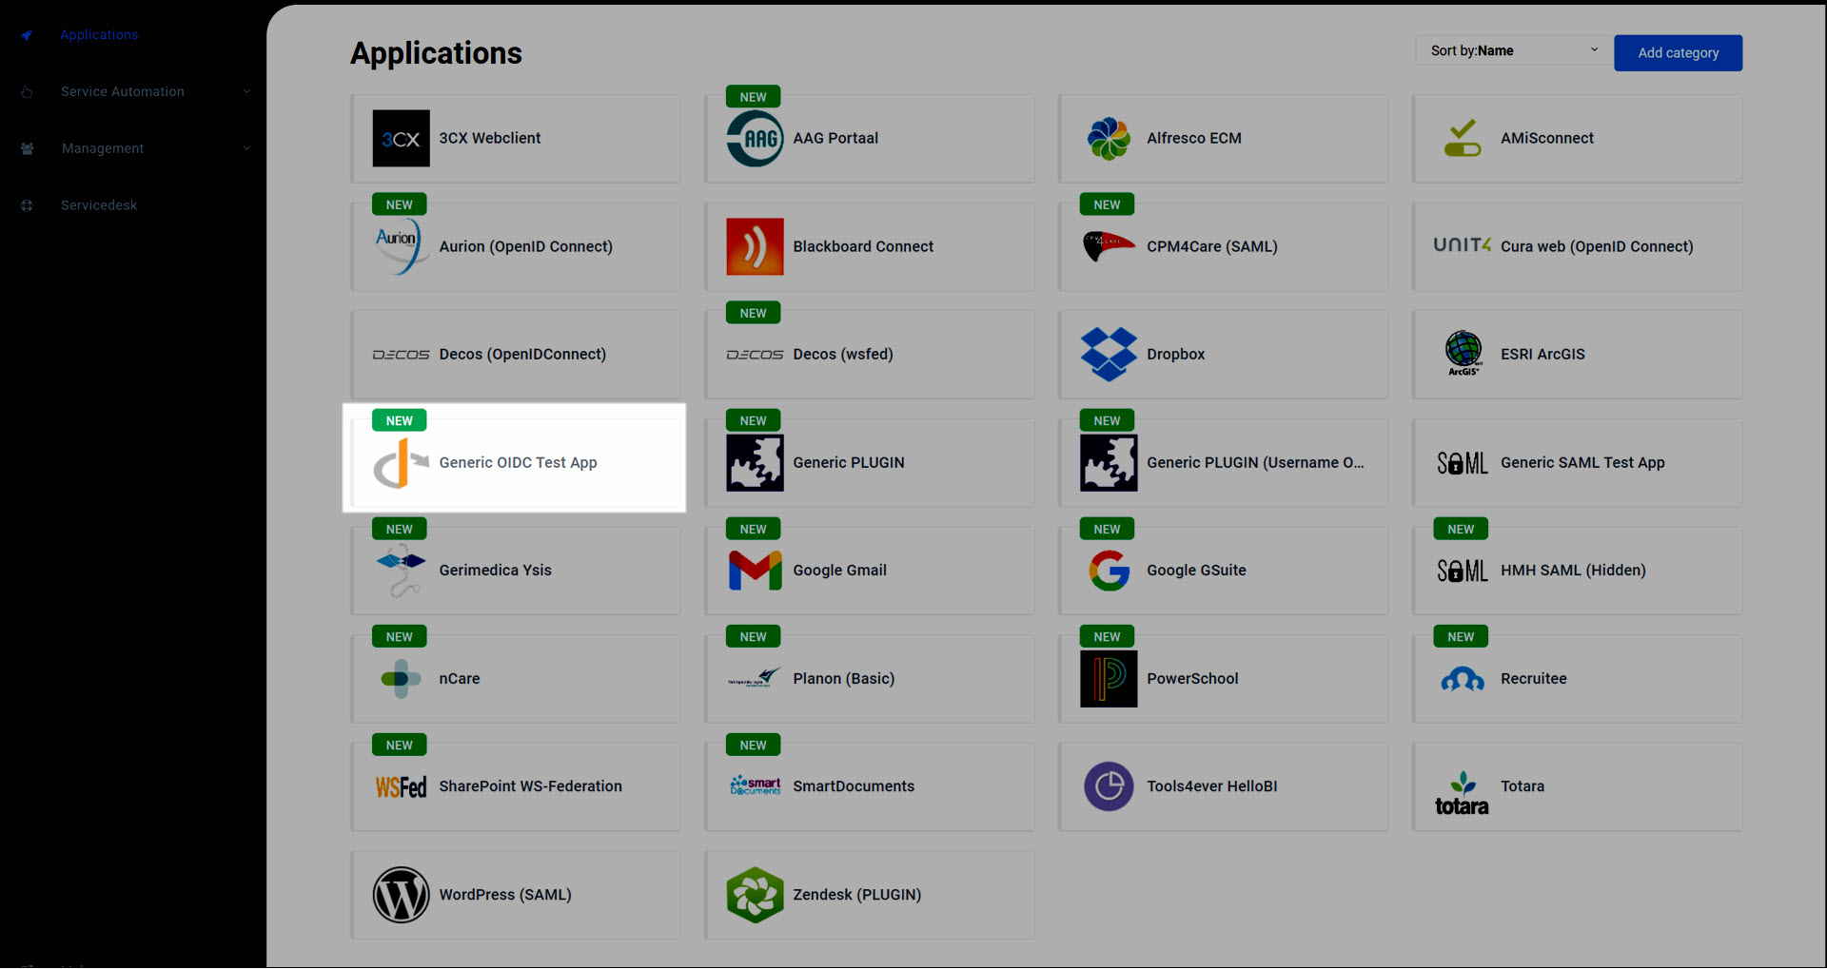Open the Cura web (OpenID Connect) label
The width and height of the screenshot is (1827, 969).
(x=1597, y=247)
